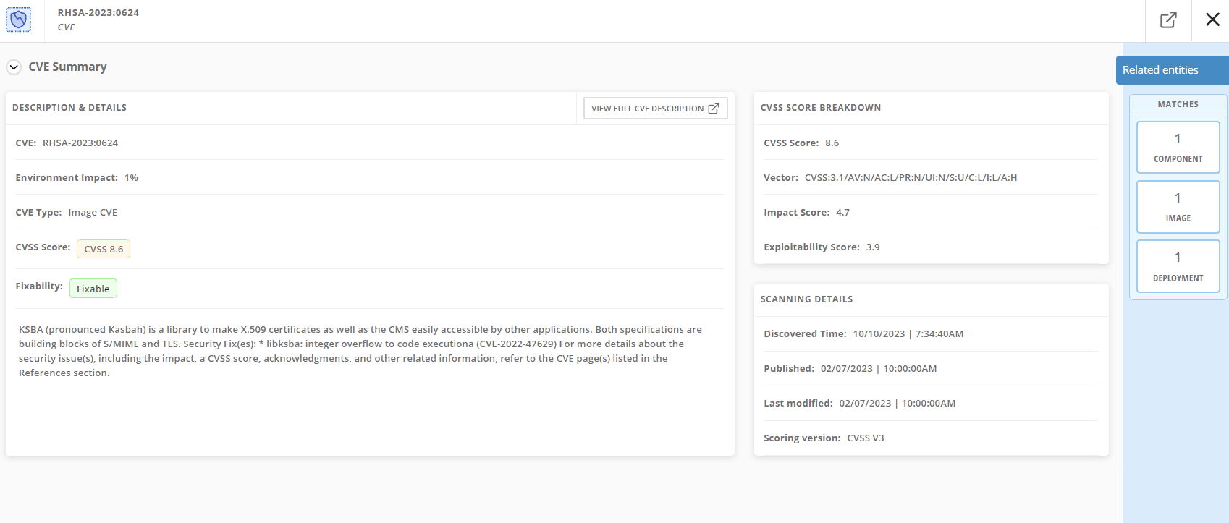The width and height of the screenshot is (1229, 523).
Task: Click the Image CVE type value
Action: pyautogui.click(x=93, y=213)
